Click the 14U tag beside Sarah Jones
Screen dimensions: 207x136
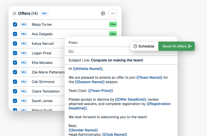point(24,101)
